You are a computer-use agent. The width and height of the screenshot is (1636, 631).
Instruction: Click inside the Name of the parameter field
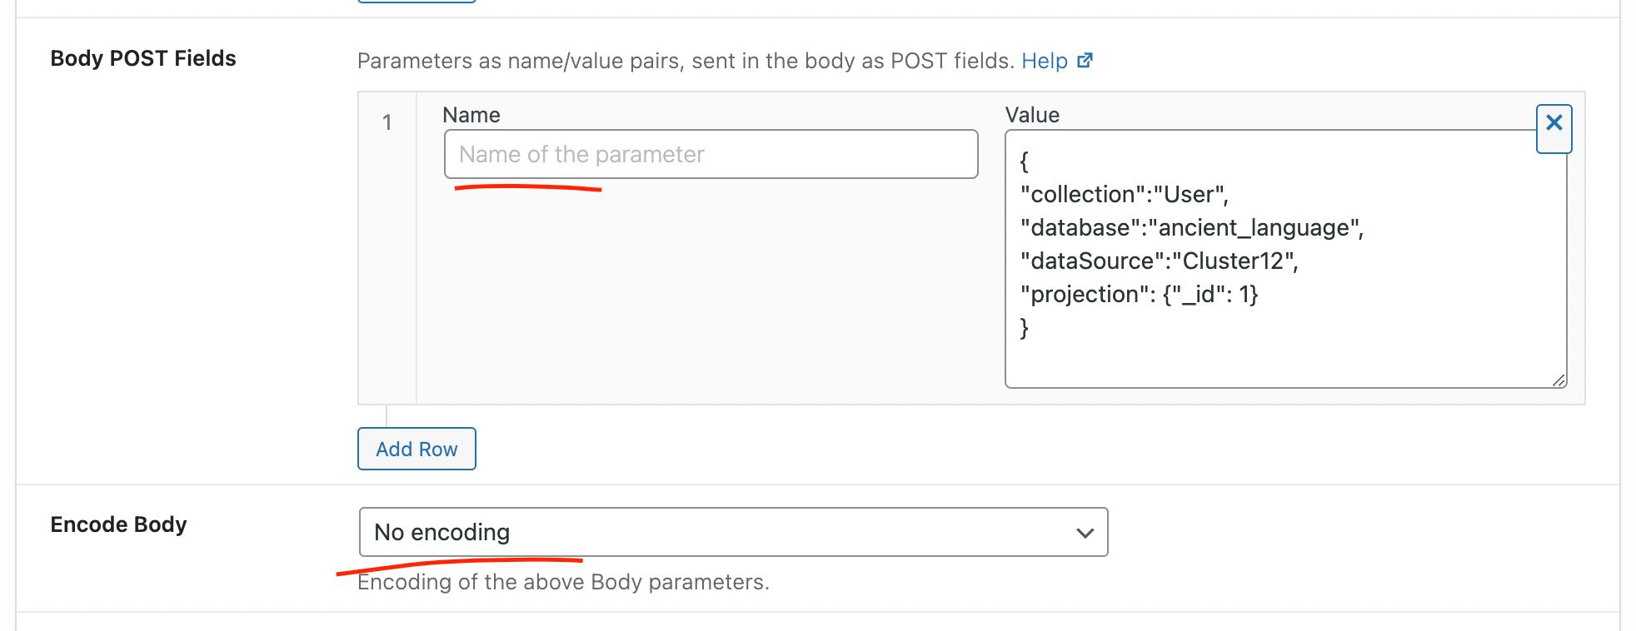click(x=711, y=154)
